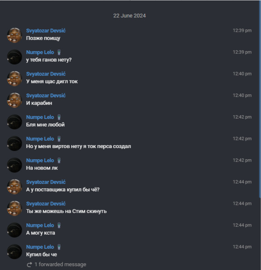Click the forwarded message arrow icon

[x=29, y=265]
